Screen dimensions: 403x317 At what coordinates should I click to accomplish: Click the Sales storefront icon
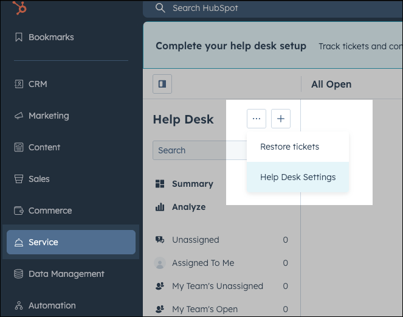point(19,179)
